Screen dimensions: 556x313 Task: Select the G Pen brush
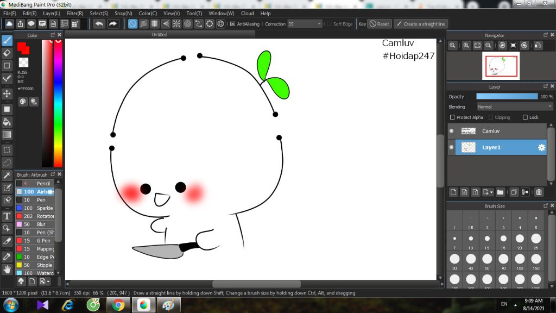tap(35, 241)
